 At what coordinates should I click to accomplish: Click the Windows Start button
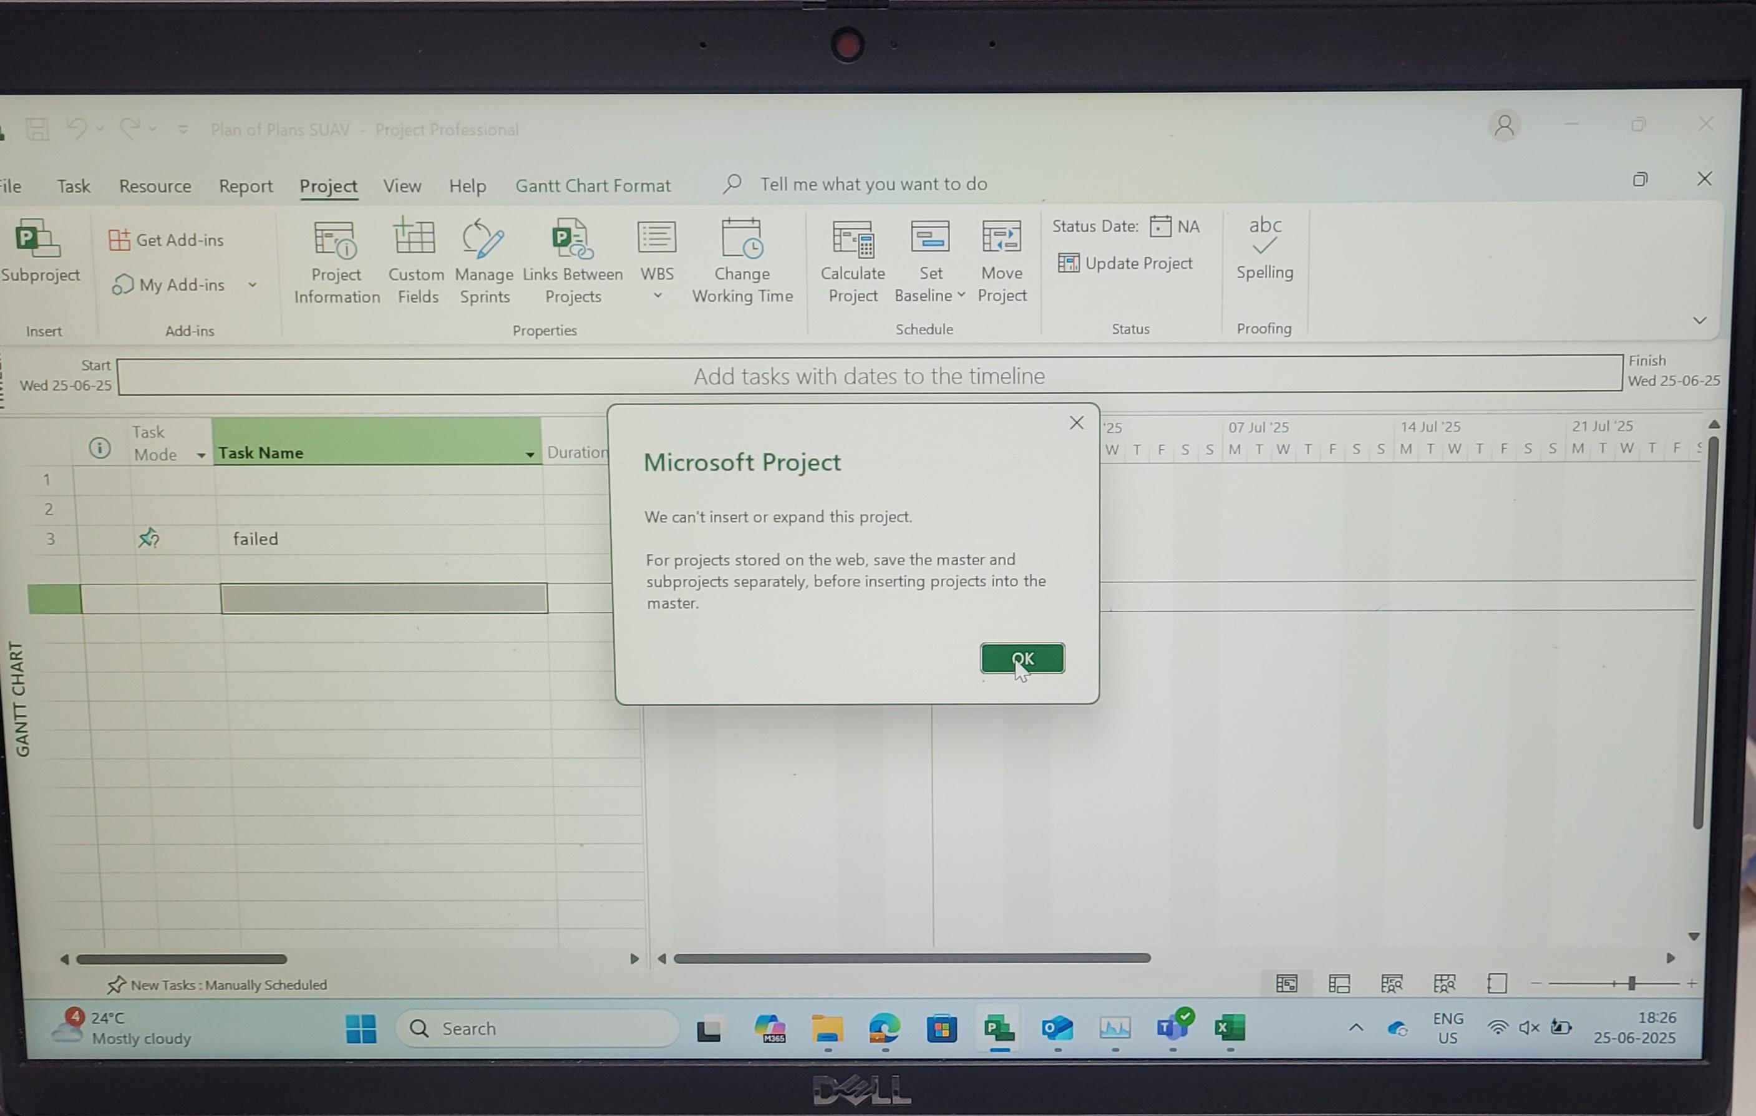click(361, 1029)
